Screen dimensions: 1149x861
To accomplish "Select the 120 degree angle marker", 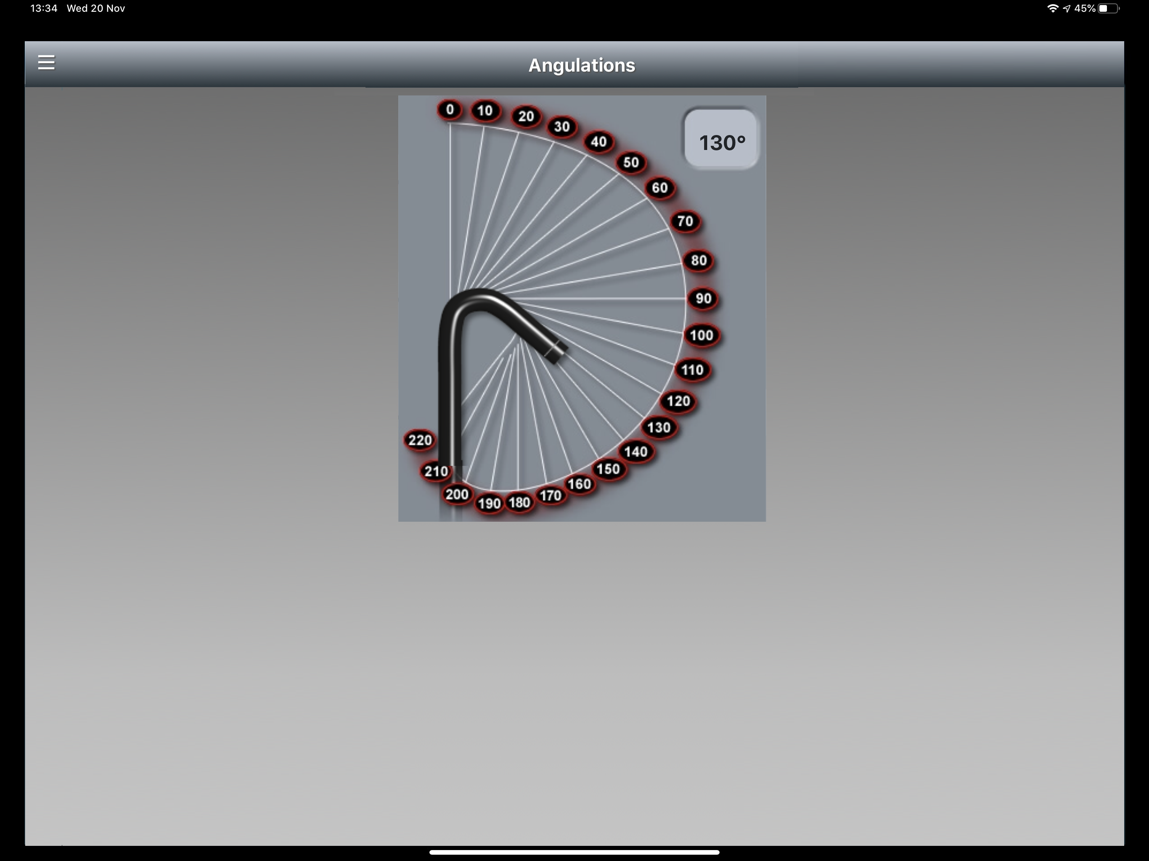I will click(x=678, y=401).
